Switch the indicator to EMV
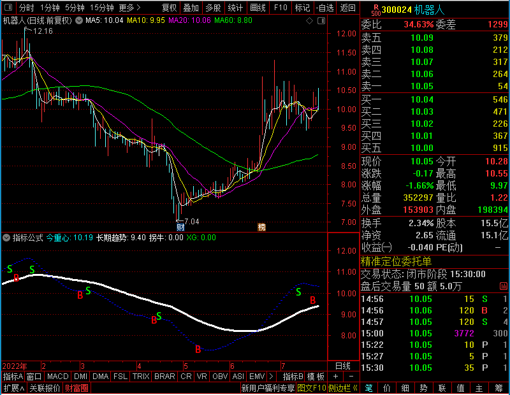Image resolution: width=510 pixels, height=395 pixels. pyautogui.click(x=257, y=377)
